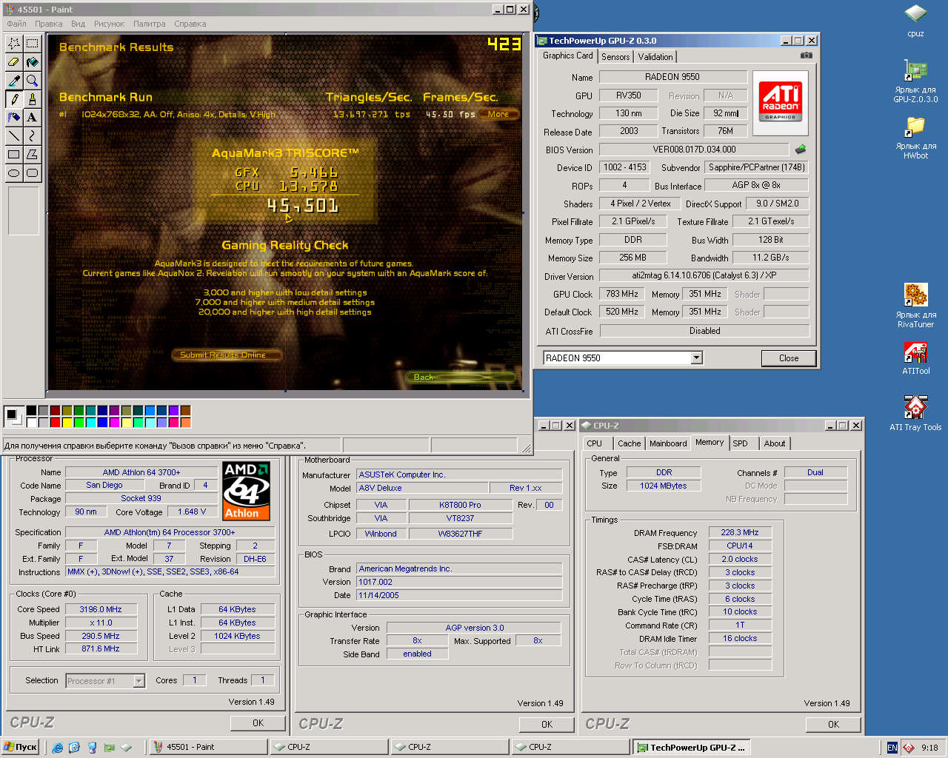Open the HWbot folder shortcut on desktop
The width and height of the screenshot is (948, 758).
tap(915, 138)
